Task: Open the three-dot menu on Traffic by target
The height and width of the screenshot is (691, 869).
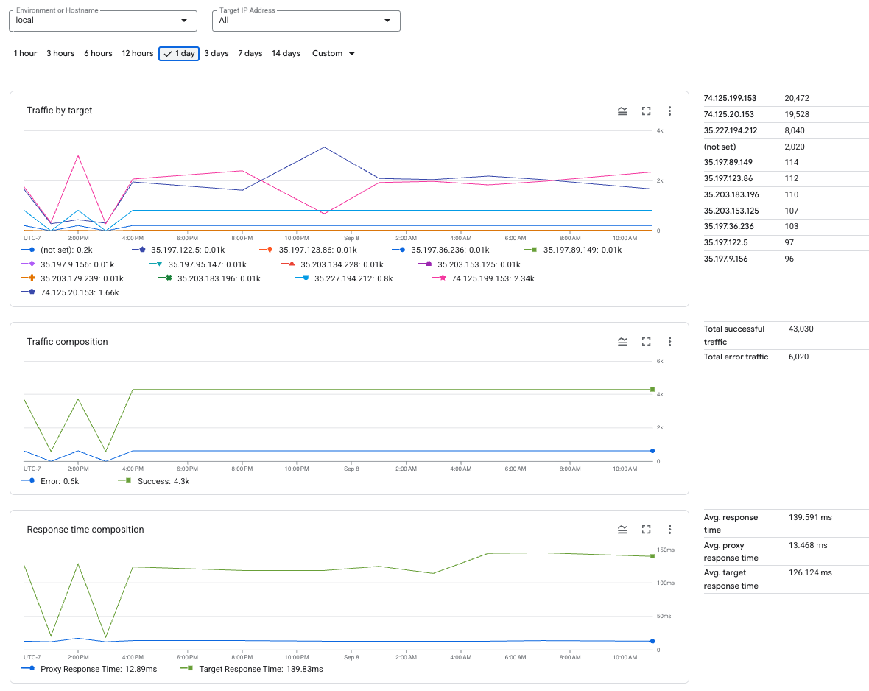Action: (x=669, y=111)
